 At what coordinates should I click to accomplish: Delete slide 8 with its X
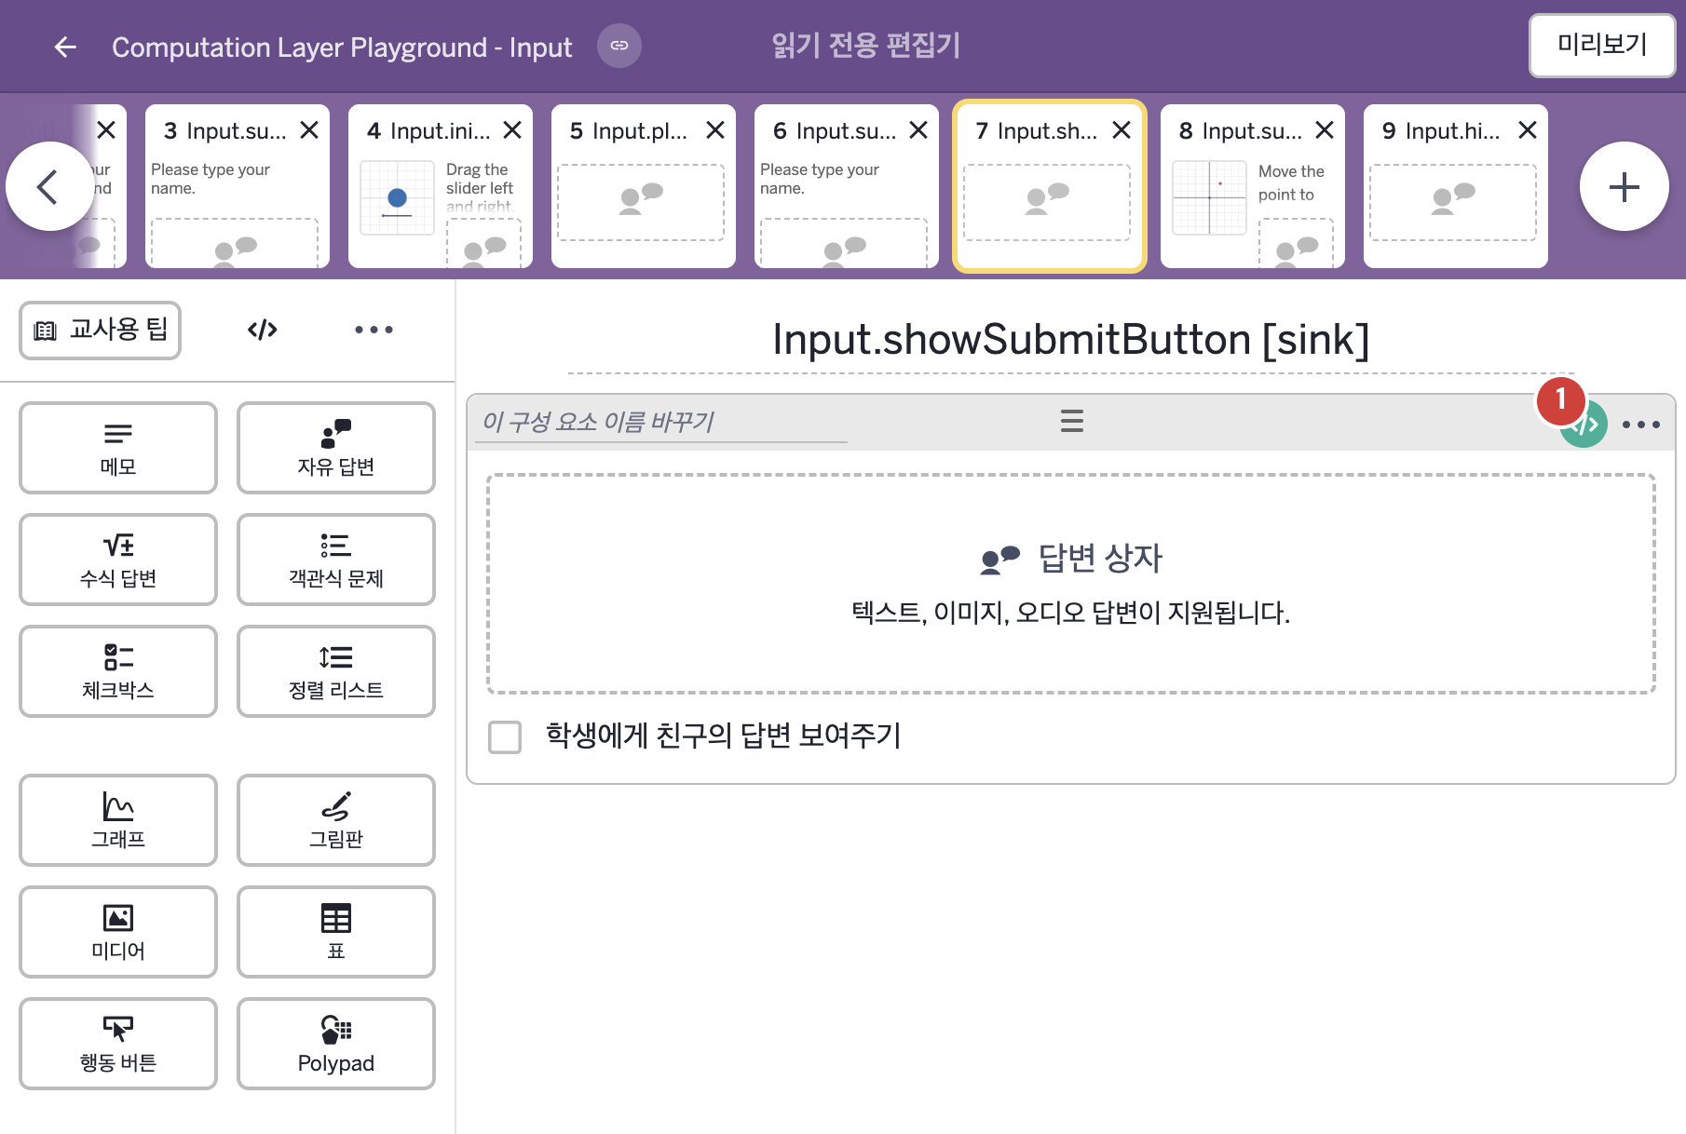pyautogui.click(x=1325, y=130)
